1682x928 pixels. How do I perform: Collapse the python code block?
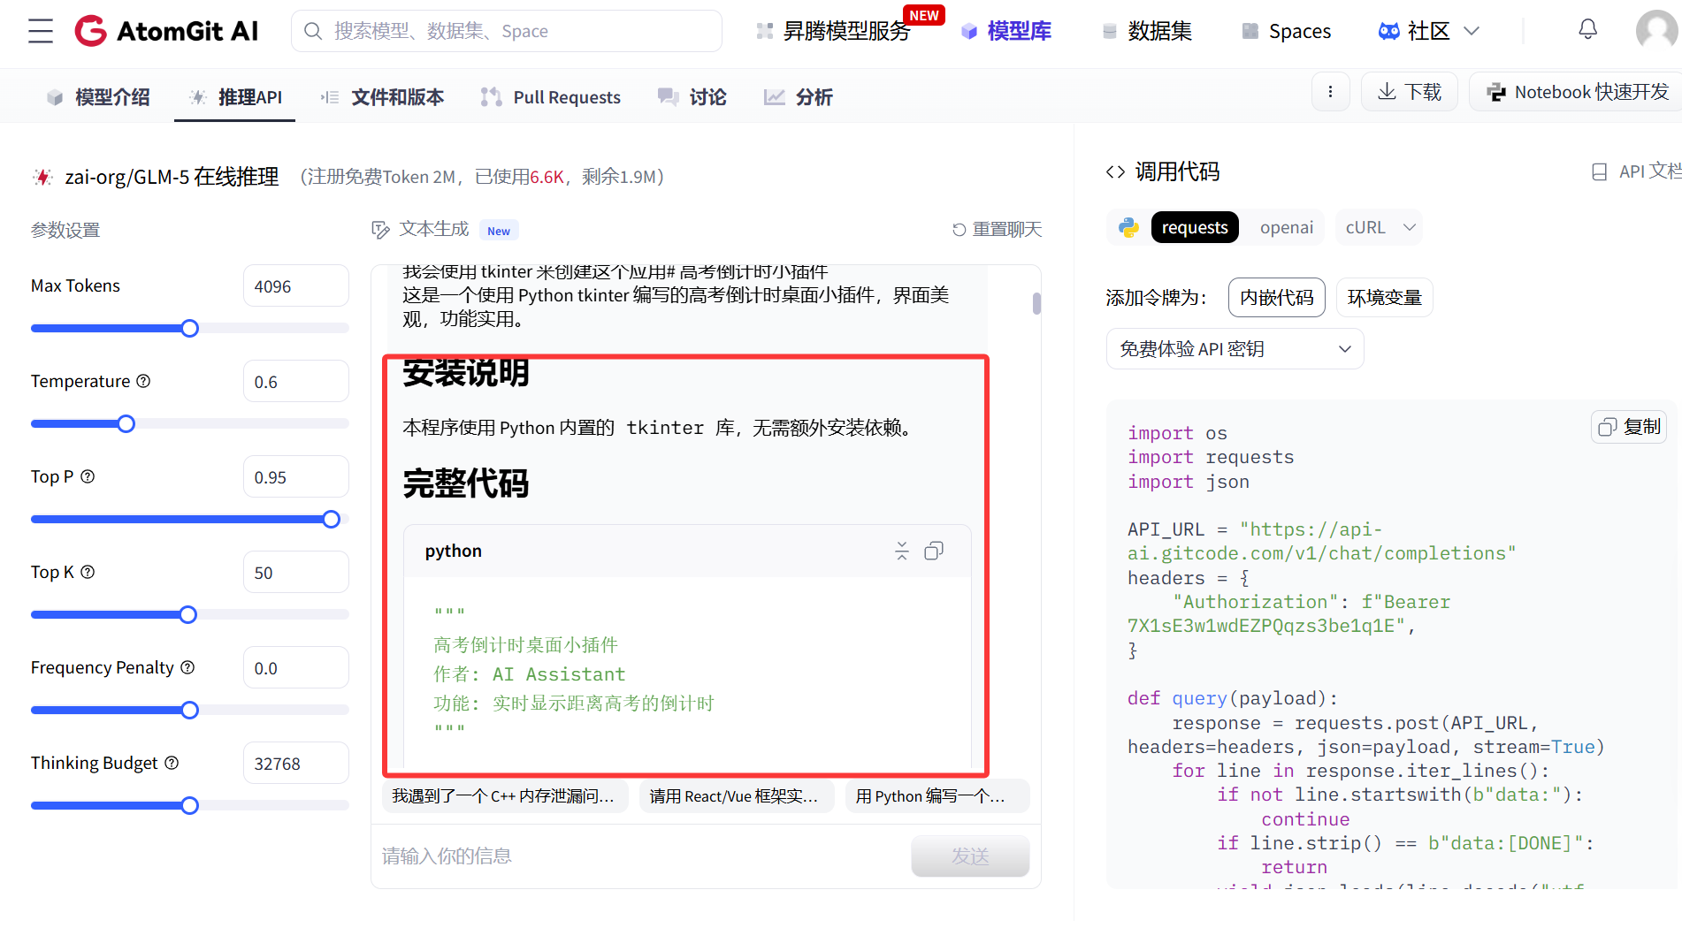pos(901,551)
